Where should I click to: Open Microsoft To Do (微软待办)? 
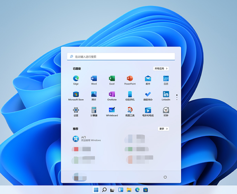click(148, 96)
